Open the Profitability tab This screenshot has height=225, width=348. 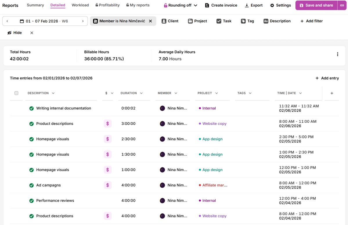[107, 5]
